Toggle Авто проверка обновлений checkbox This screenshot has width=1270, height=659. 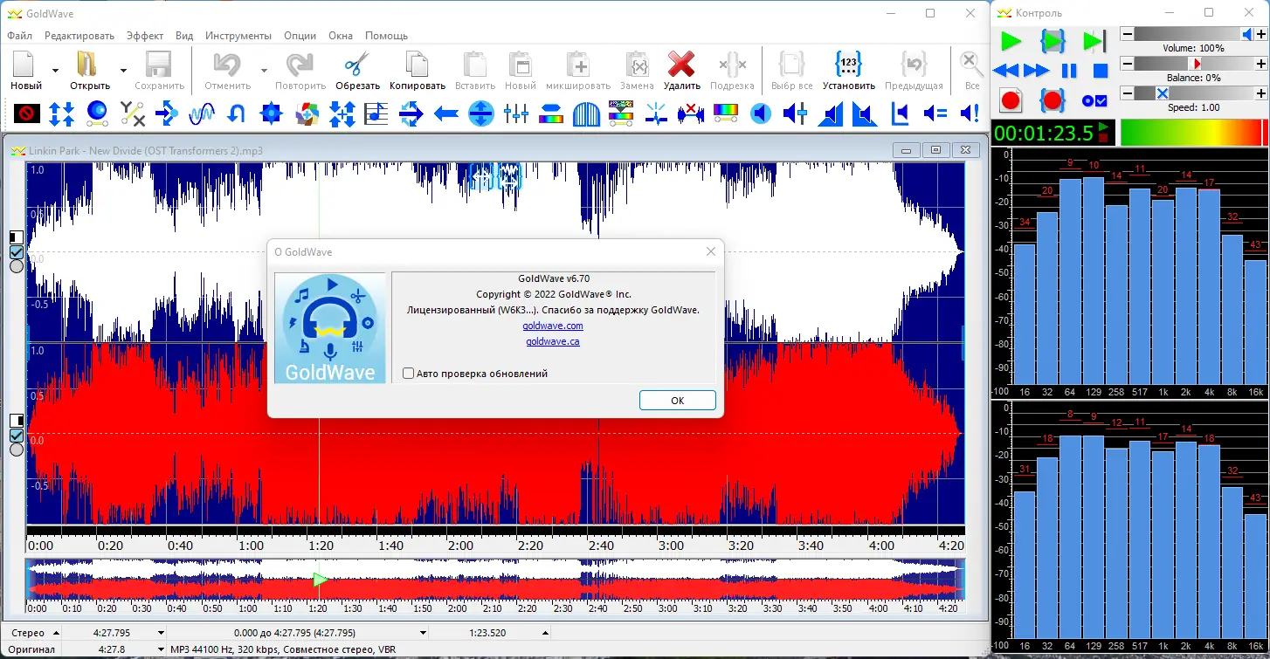point(408,374)
